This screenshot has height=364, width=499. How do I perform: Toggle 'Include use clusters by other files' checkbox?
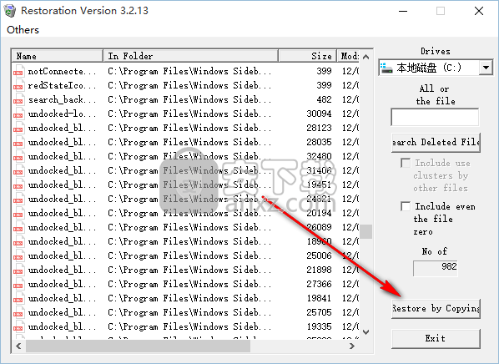[x=406, y=163]
